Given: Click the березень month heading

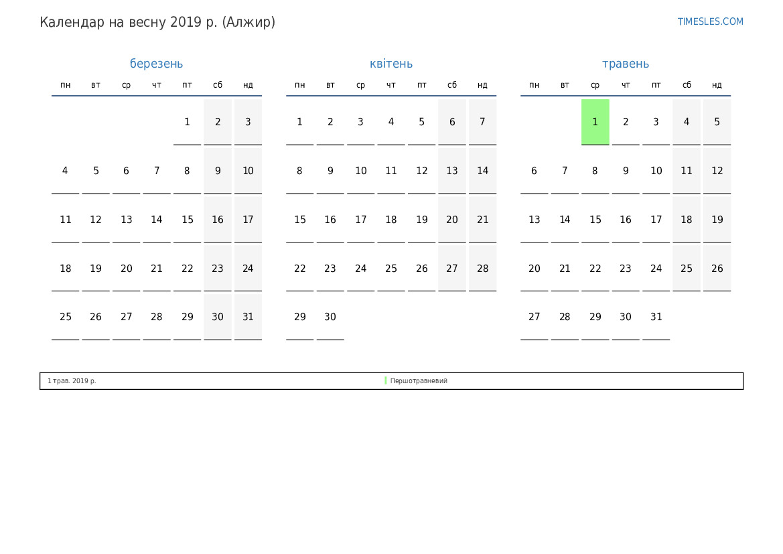Looking at the screenshot, I should [x=156, y=64].
